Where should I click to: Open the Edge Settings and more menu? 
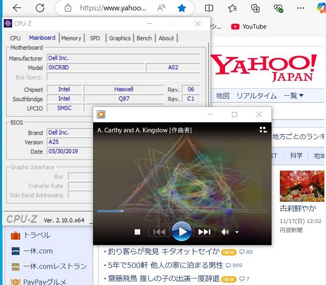pyautogui.click(x=301, y=8)
